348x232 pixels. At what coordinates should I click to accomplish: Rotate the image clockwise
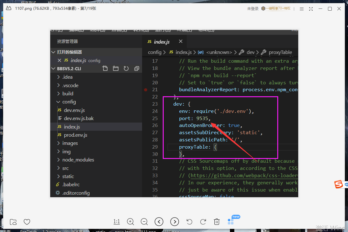click(203, 222)
